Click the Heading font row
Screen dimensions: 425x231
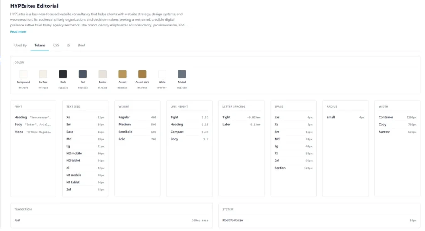click(x=33, y=118)
